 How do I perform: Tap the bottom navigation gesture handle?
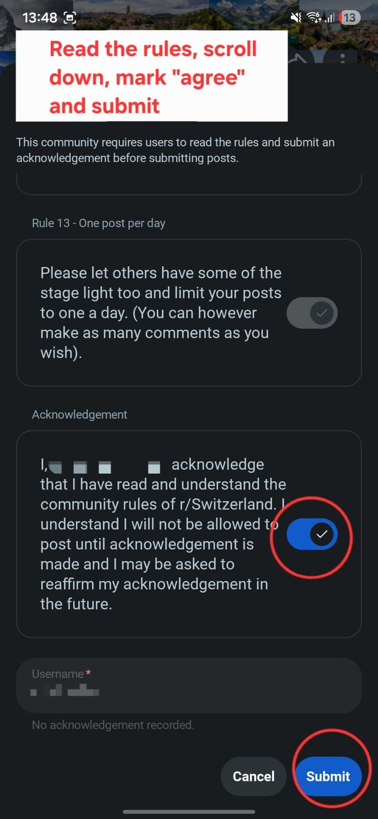click(189, 812)
